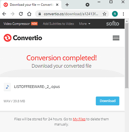Viewport: 129px width, 132px height.
Task: Open the R profile avatar
Action: coord(115,14)
